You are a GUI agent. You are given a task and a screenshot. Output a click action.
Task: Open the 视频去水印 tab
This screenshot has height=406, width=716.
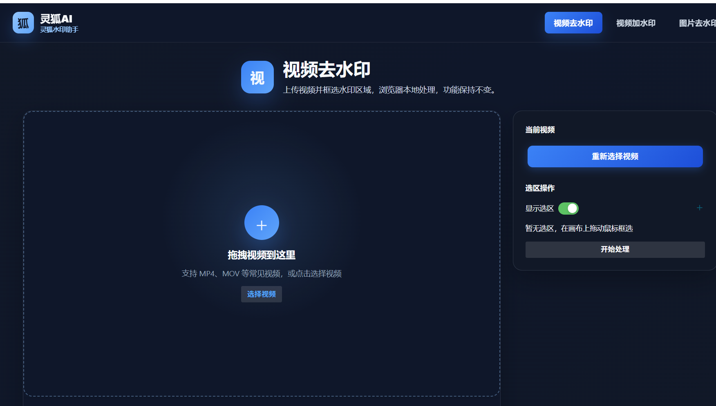coord(573,23)
